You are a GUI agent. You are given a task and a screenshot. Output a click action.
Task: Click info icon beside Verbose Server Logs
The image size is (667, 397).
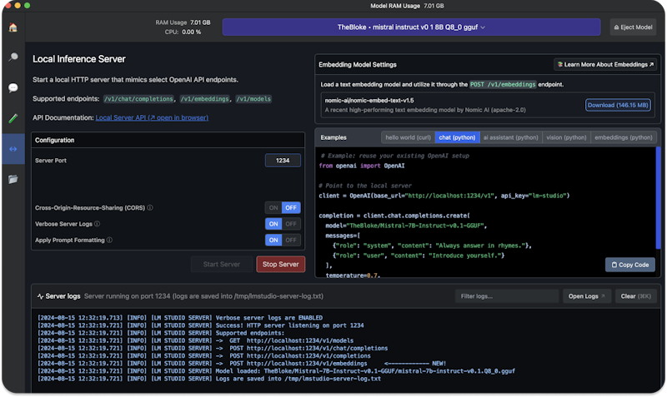coord(98,224)
